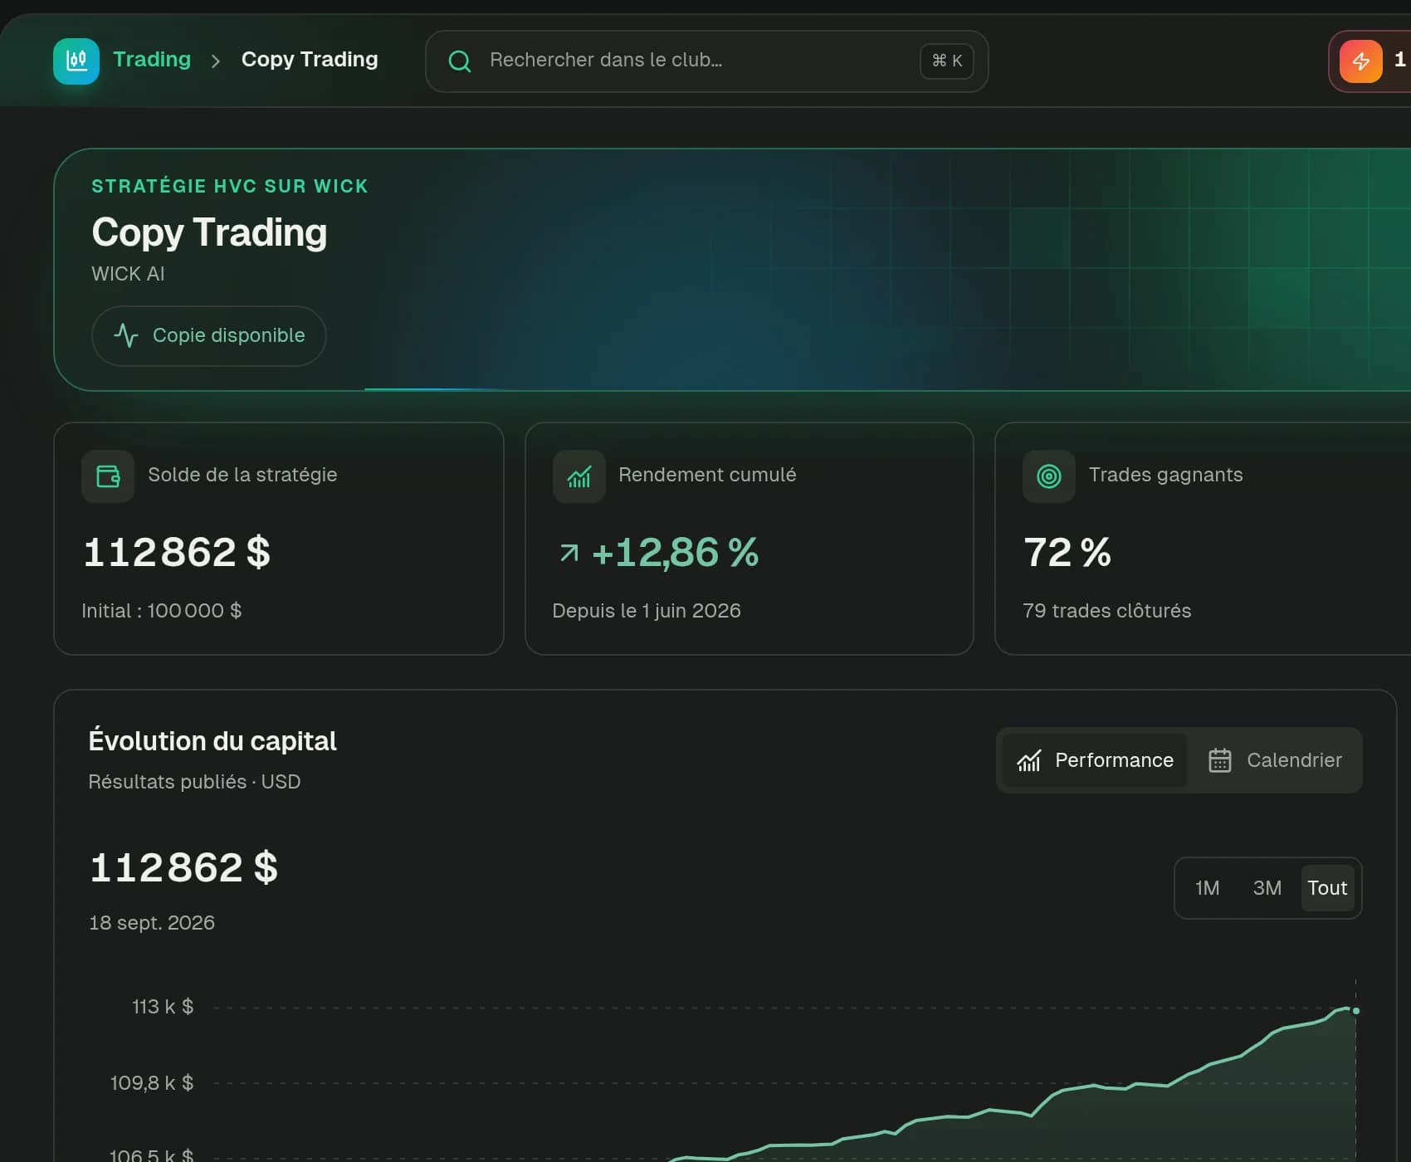Select the Copy Trading breadcrumb
This screenshot has height=1162, width=1411.
coord(310,60)
